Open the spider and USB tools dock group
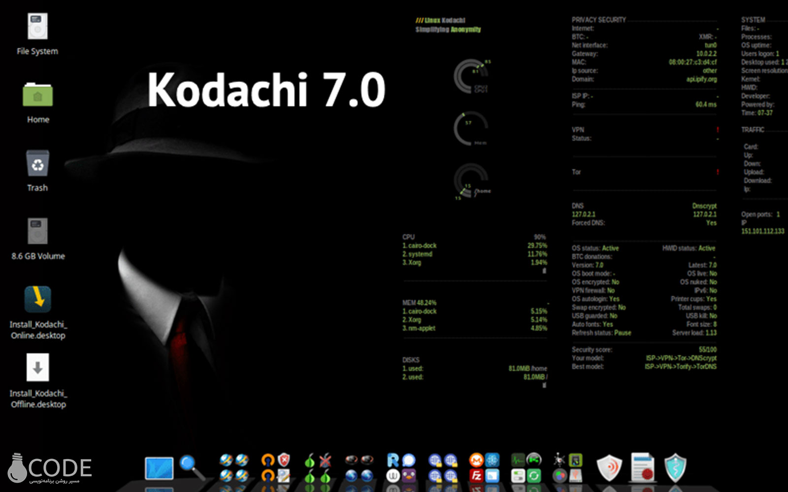This screenshot has height=492, width=788. click(567, 467)
